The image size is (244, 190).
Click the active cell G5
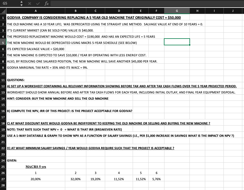pos(177,41)
